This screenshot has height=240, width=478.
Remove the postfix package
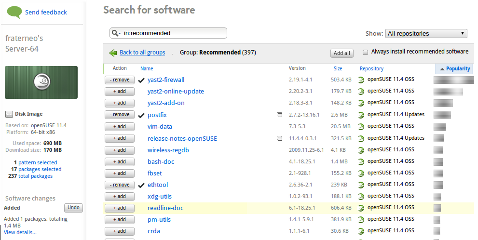pyautogui.click(x=120, y=115)
